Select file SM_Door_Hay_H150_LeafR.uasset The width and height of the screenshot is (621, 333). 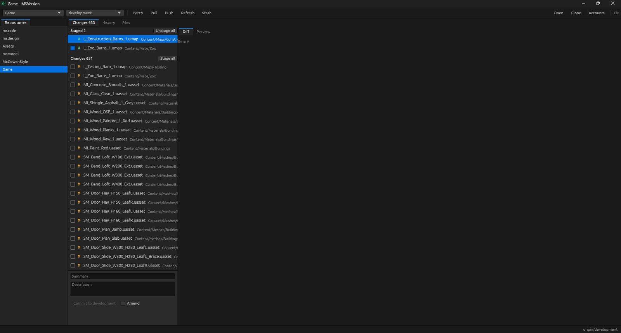coord(123,202)
